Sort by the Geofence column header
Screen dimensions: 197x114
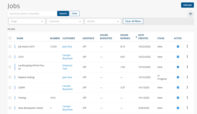coord(88,38)
